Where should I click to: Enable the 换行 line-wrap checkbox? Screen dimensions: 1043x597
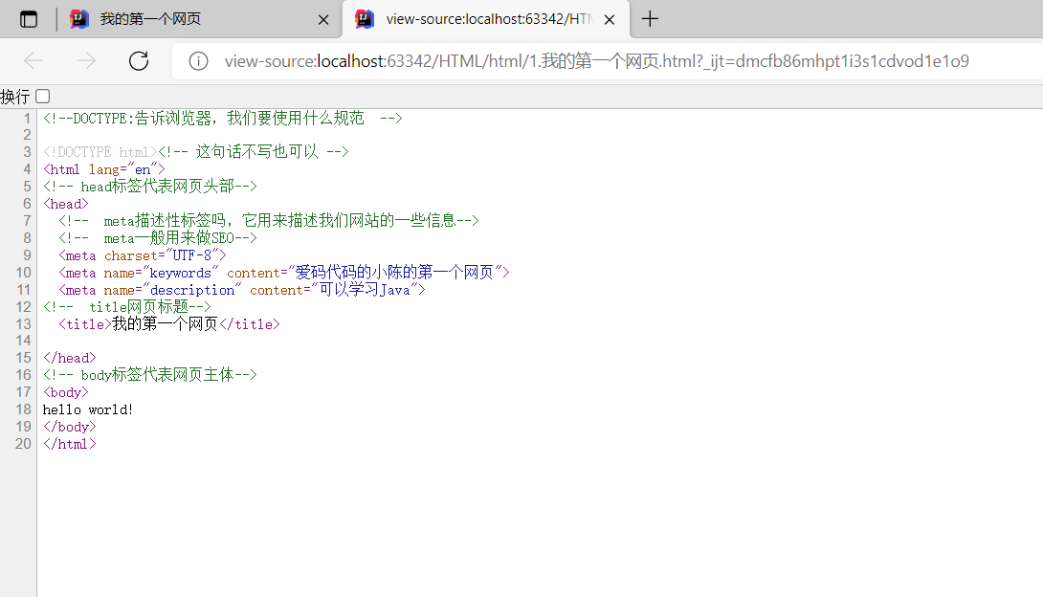coord(42,96)
